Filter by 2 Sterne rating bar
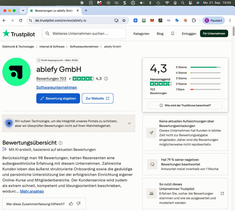235x211 pixels. pos(198,84)
